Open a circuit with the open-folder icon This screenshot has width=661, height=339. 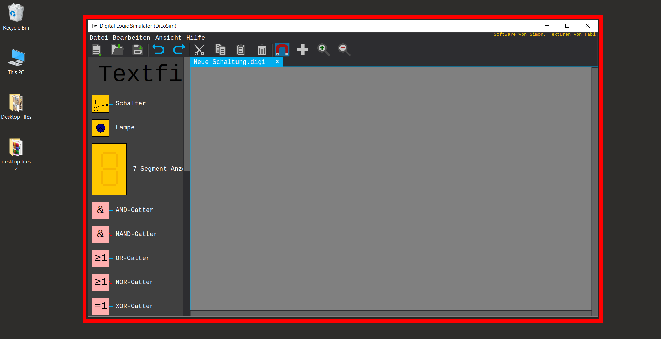click(x=117, y=50)
